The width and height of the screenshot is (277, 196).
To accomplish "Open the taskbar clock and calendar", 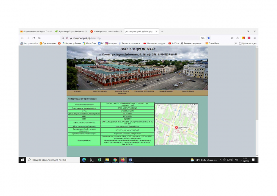I will [x=244, y=160].
